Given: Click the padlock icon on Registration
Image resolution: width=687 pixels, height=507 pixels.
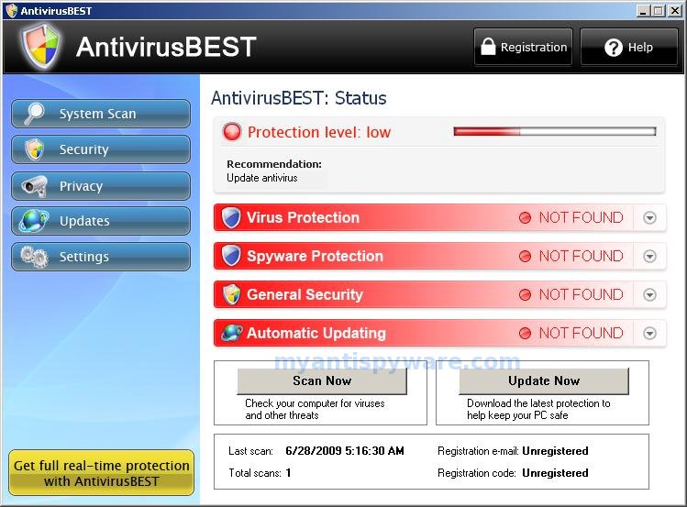Looking at the screenshot, I should click(488, 47).
